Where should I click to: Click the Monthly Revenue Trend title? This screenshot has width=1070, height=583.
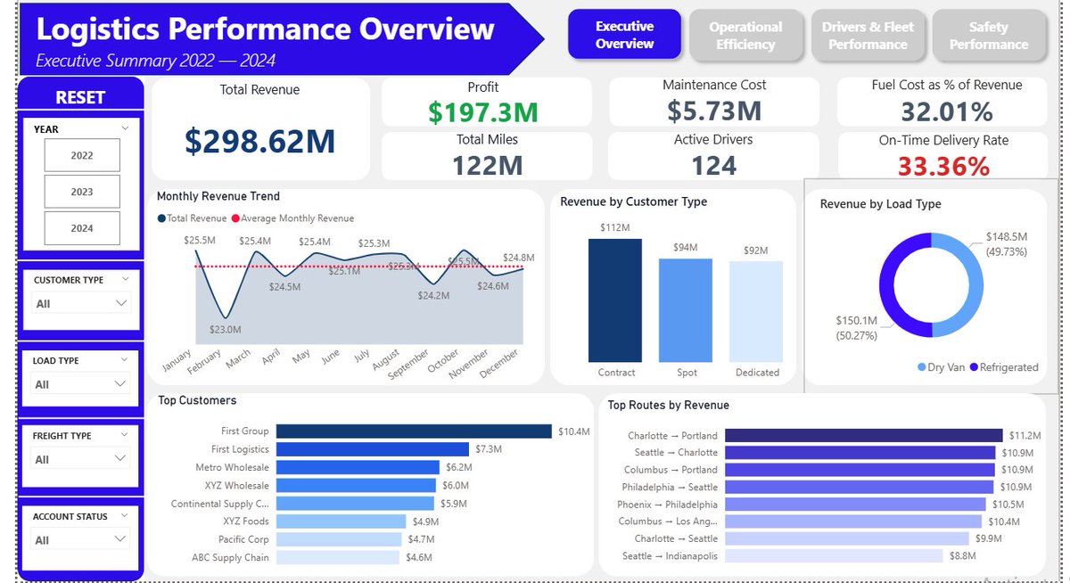218,196
